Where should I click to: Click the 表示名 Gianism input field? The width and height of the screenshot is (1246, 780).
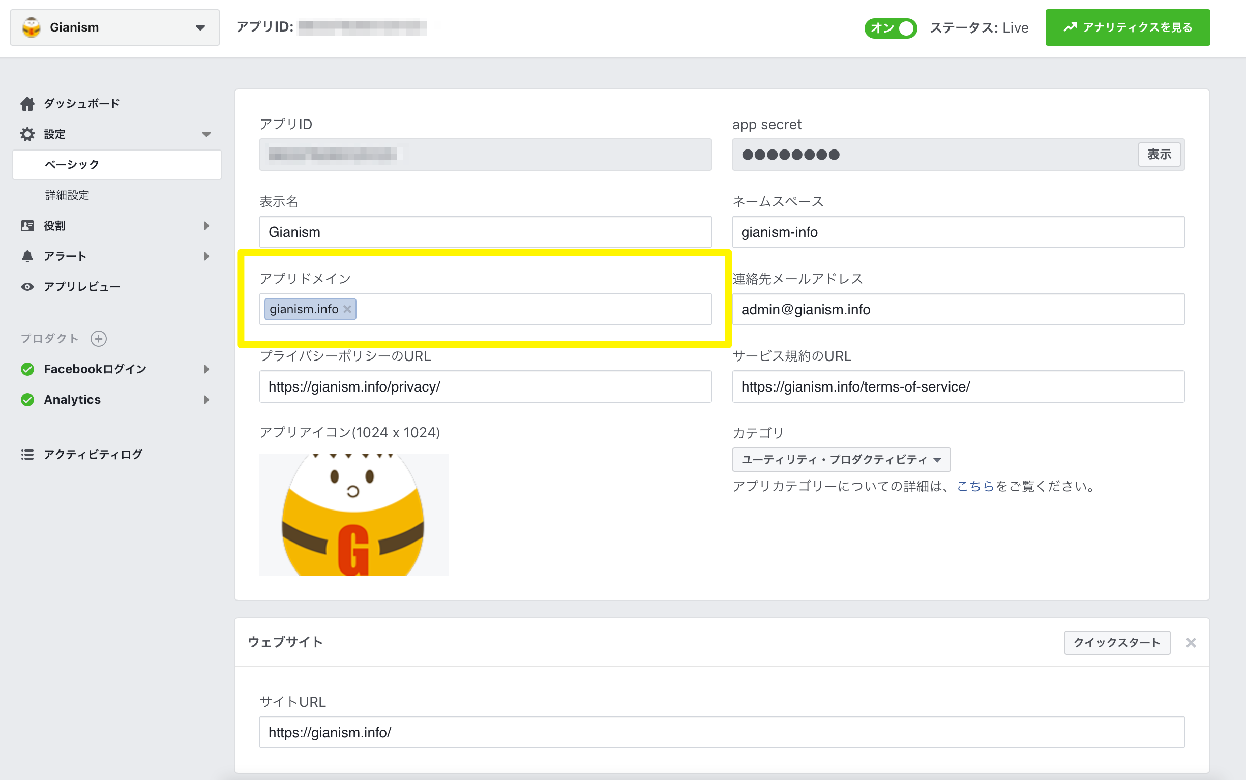(486, 232)
